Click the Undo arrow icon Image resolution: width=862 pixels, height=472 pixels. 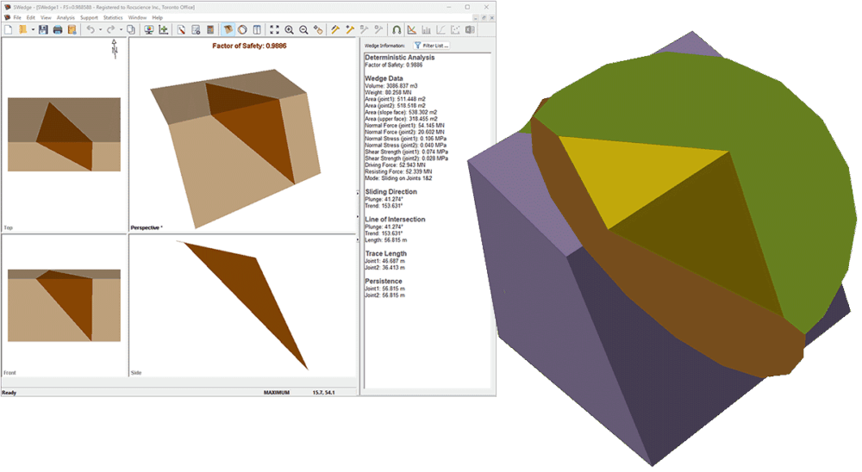[90, 29]
